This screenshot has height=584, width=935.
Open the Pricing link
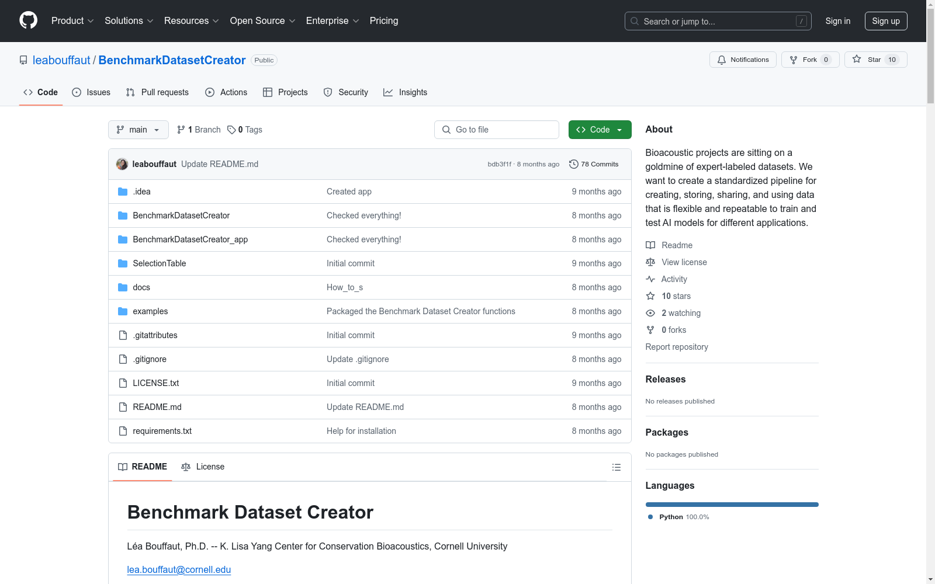tap(384, 21)
